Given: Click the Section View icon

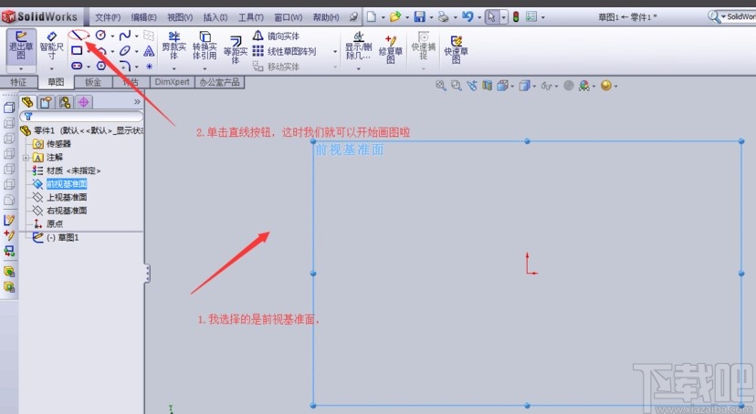Looking at the screenshot, I should point(487,86).
